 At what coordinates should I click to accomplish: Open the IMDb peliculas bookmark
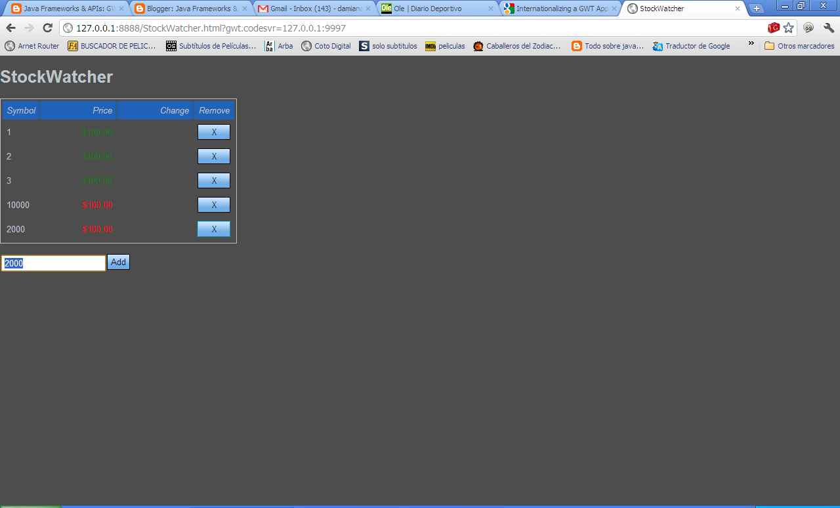tap(444, 46)
